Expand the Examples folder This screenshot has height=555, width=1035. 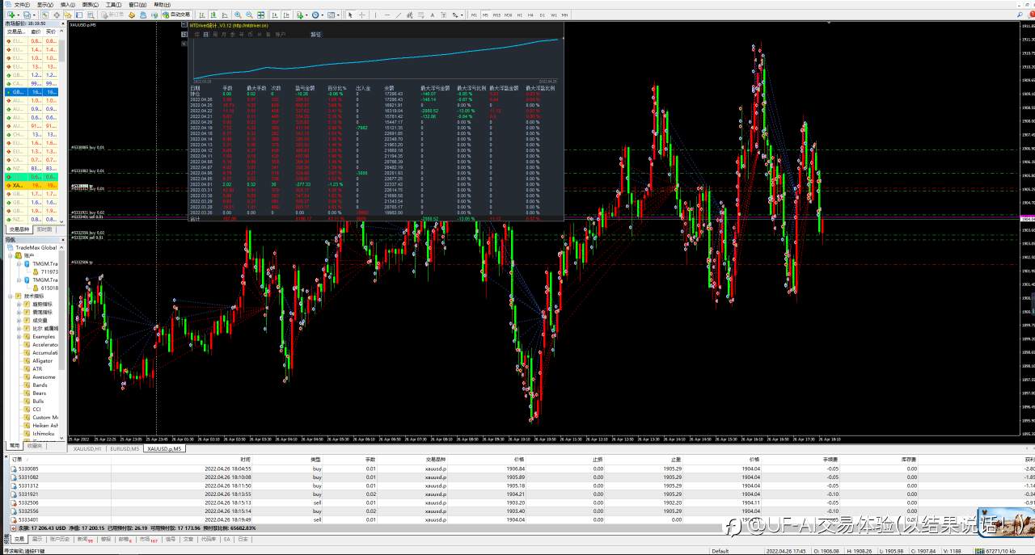click(x=19, y=336)
